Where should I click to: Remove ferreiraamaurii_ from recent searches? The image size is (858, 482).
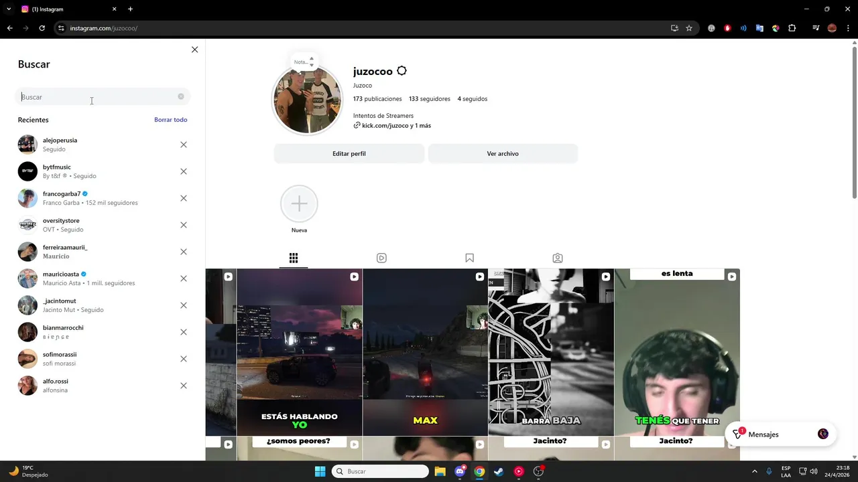(x=184, y=252)
